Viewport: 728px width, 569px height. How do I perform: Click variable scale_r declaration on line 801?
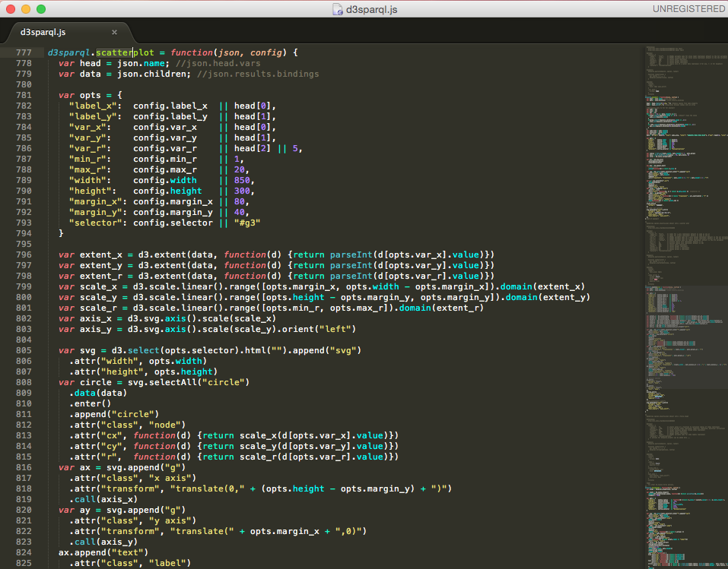point(98,308)
